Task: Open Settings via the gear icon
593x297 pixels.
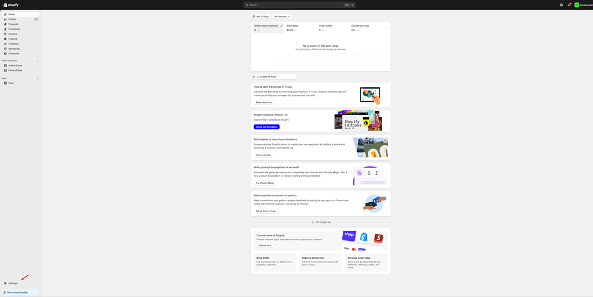Action: pyautogui.click(x=5, y=283)
